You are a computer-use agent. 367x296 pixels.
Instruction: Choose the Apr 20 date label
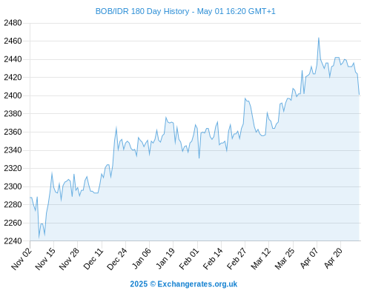click(x=333, y=258)
